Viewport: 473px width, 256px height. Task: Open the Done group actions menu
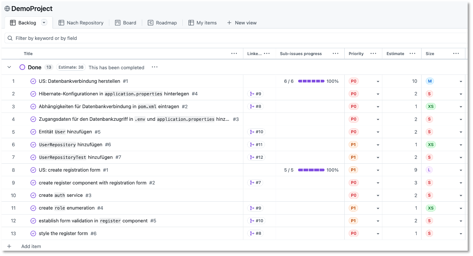click(x=155, y=67)
